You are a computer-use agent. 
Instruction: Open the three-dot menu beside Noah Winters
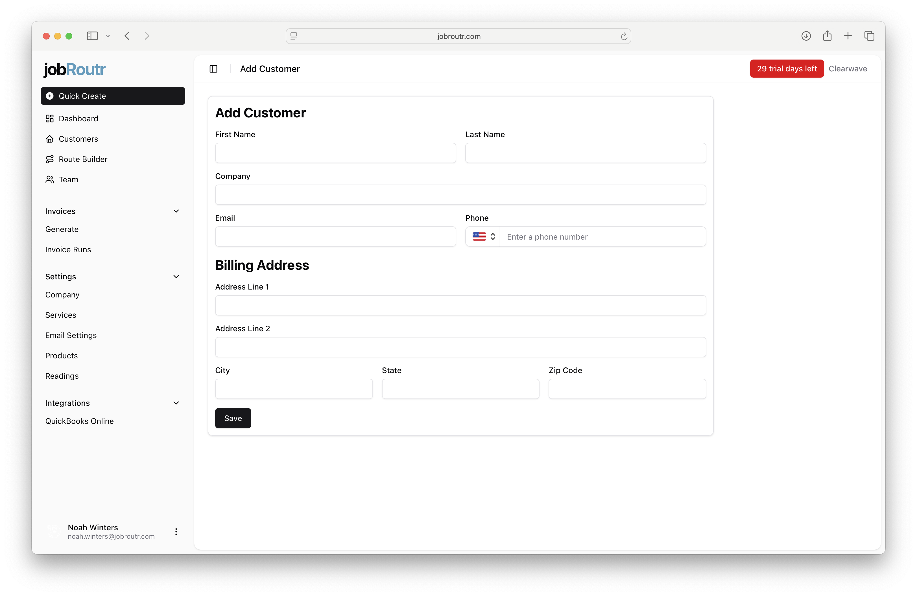point(176,531)
